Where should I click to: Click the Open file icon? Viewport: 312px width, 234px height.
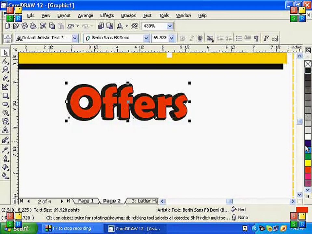coord(16,26)
